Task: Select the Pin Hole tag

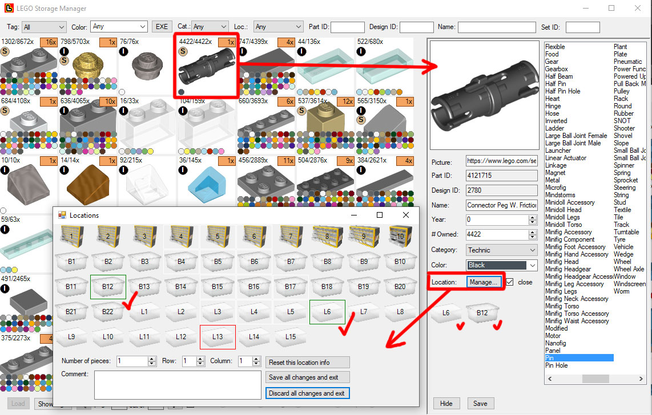Action: click(x=556, y=365)
